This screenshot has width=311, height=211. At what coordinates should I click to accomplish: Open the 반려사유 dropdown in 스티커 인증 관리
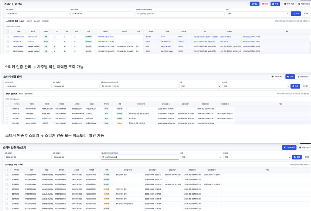pyautogui.click(x=255, y=86)
